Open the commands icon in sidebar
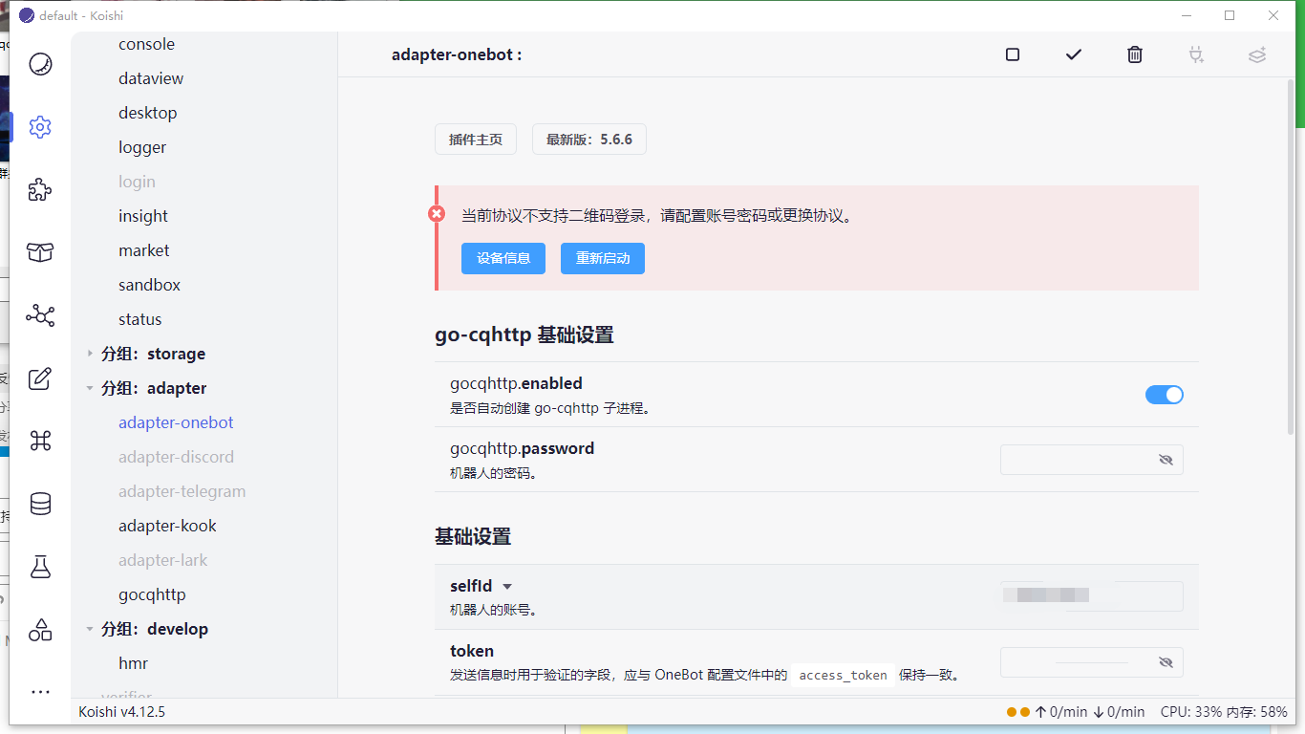Viewport: 1305px width, 734px height. click(40, 441)
